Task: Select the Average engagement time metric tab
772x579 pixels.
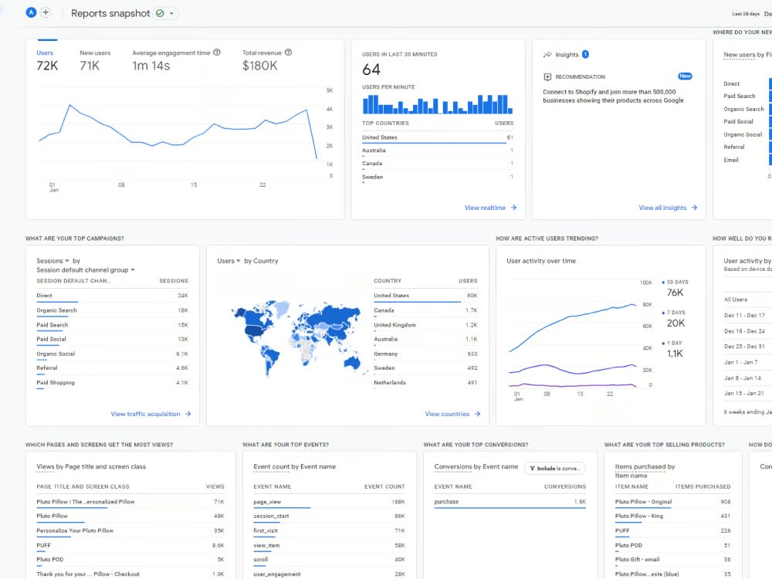Action: click(x=176, y=60)
